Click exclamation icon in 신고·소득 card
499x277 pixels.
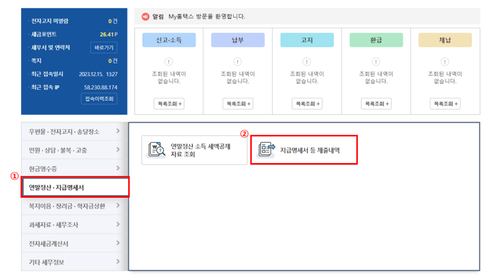click(169, 61)
